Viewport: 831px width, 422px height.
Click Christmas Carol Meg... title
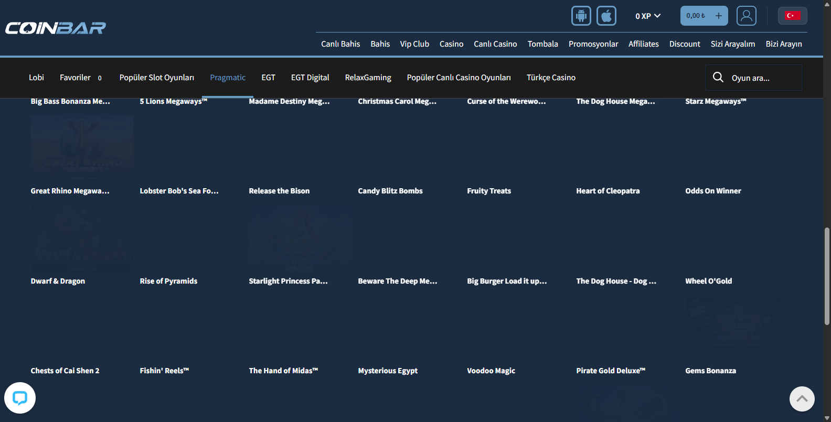click(397, 101)
